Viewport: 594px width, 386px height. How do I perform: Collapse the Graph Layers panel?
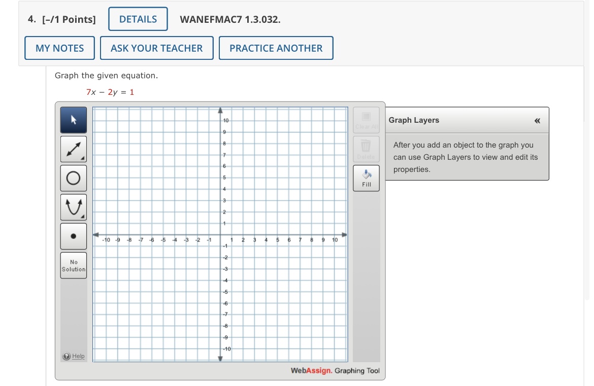(537, 121)
